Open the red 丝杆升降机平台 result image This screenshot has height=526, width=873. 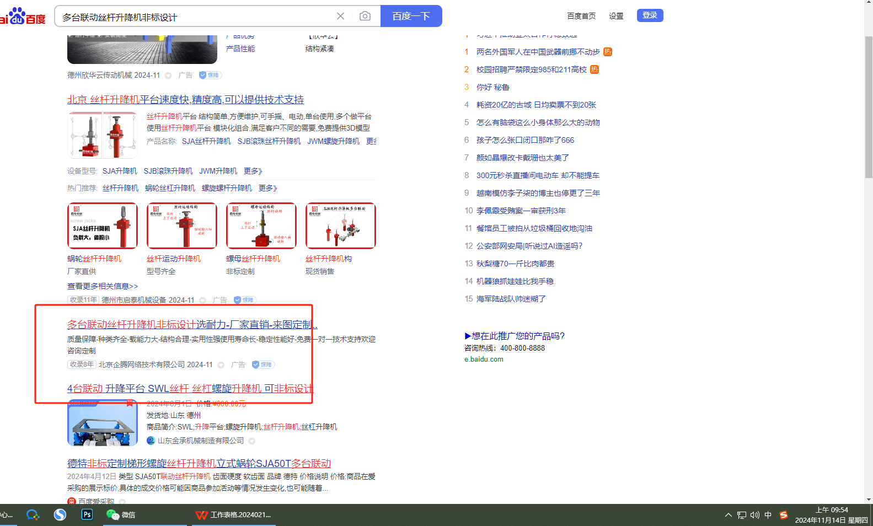point(103,135)
